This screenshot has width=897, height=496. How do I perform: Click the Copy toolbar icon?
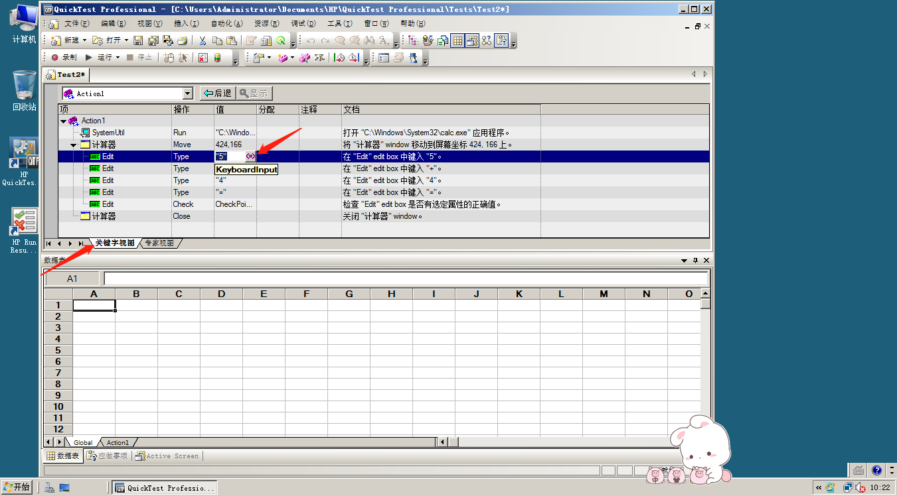(x=217, y=40)
